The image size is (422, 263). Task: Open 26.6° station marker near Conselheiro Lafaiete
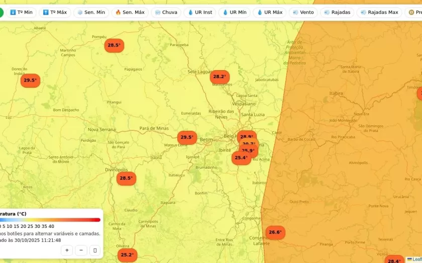pyautogui.click(x=275, y=232)
